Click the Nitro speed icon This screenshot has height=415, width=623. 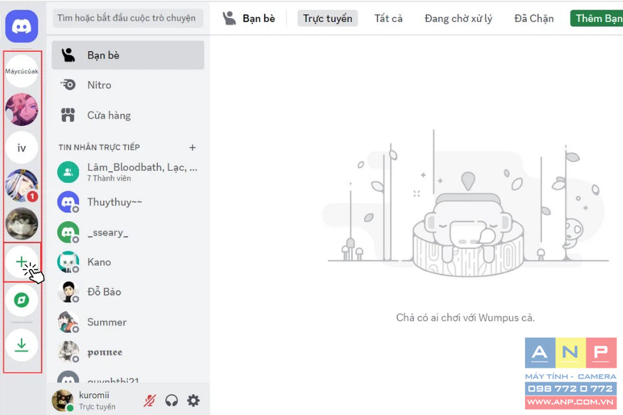click(68, 84)
